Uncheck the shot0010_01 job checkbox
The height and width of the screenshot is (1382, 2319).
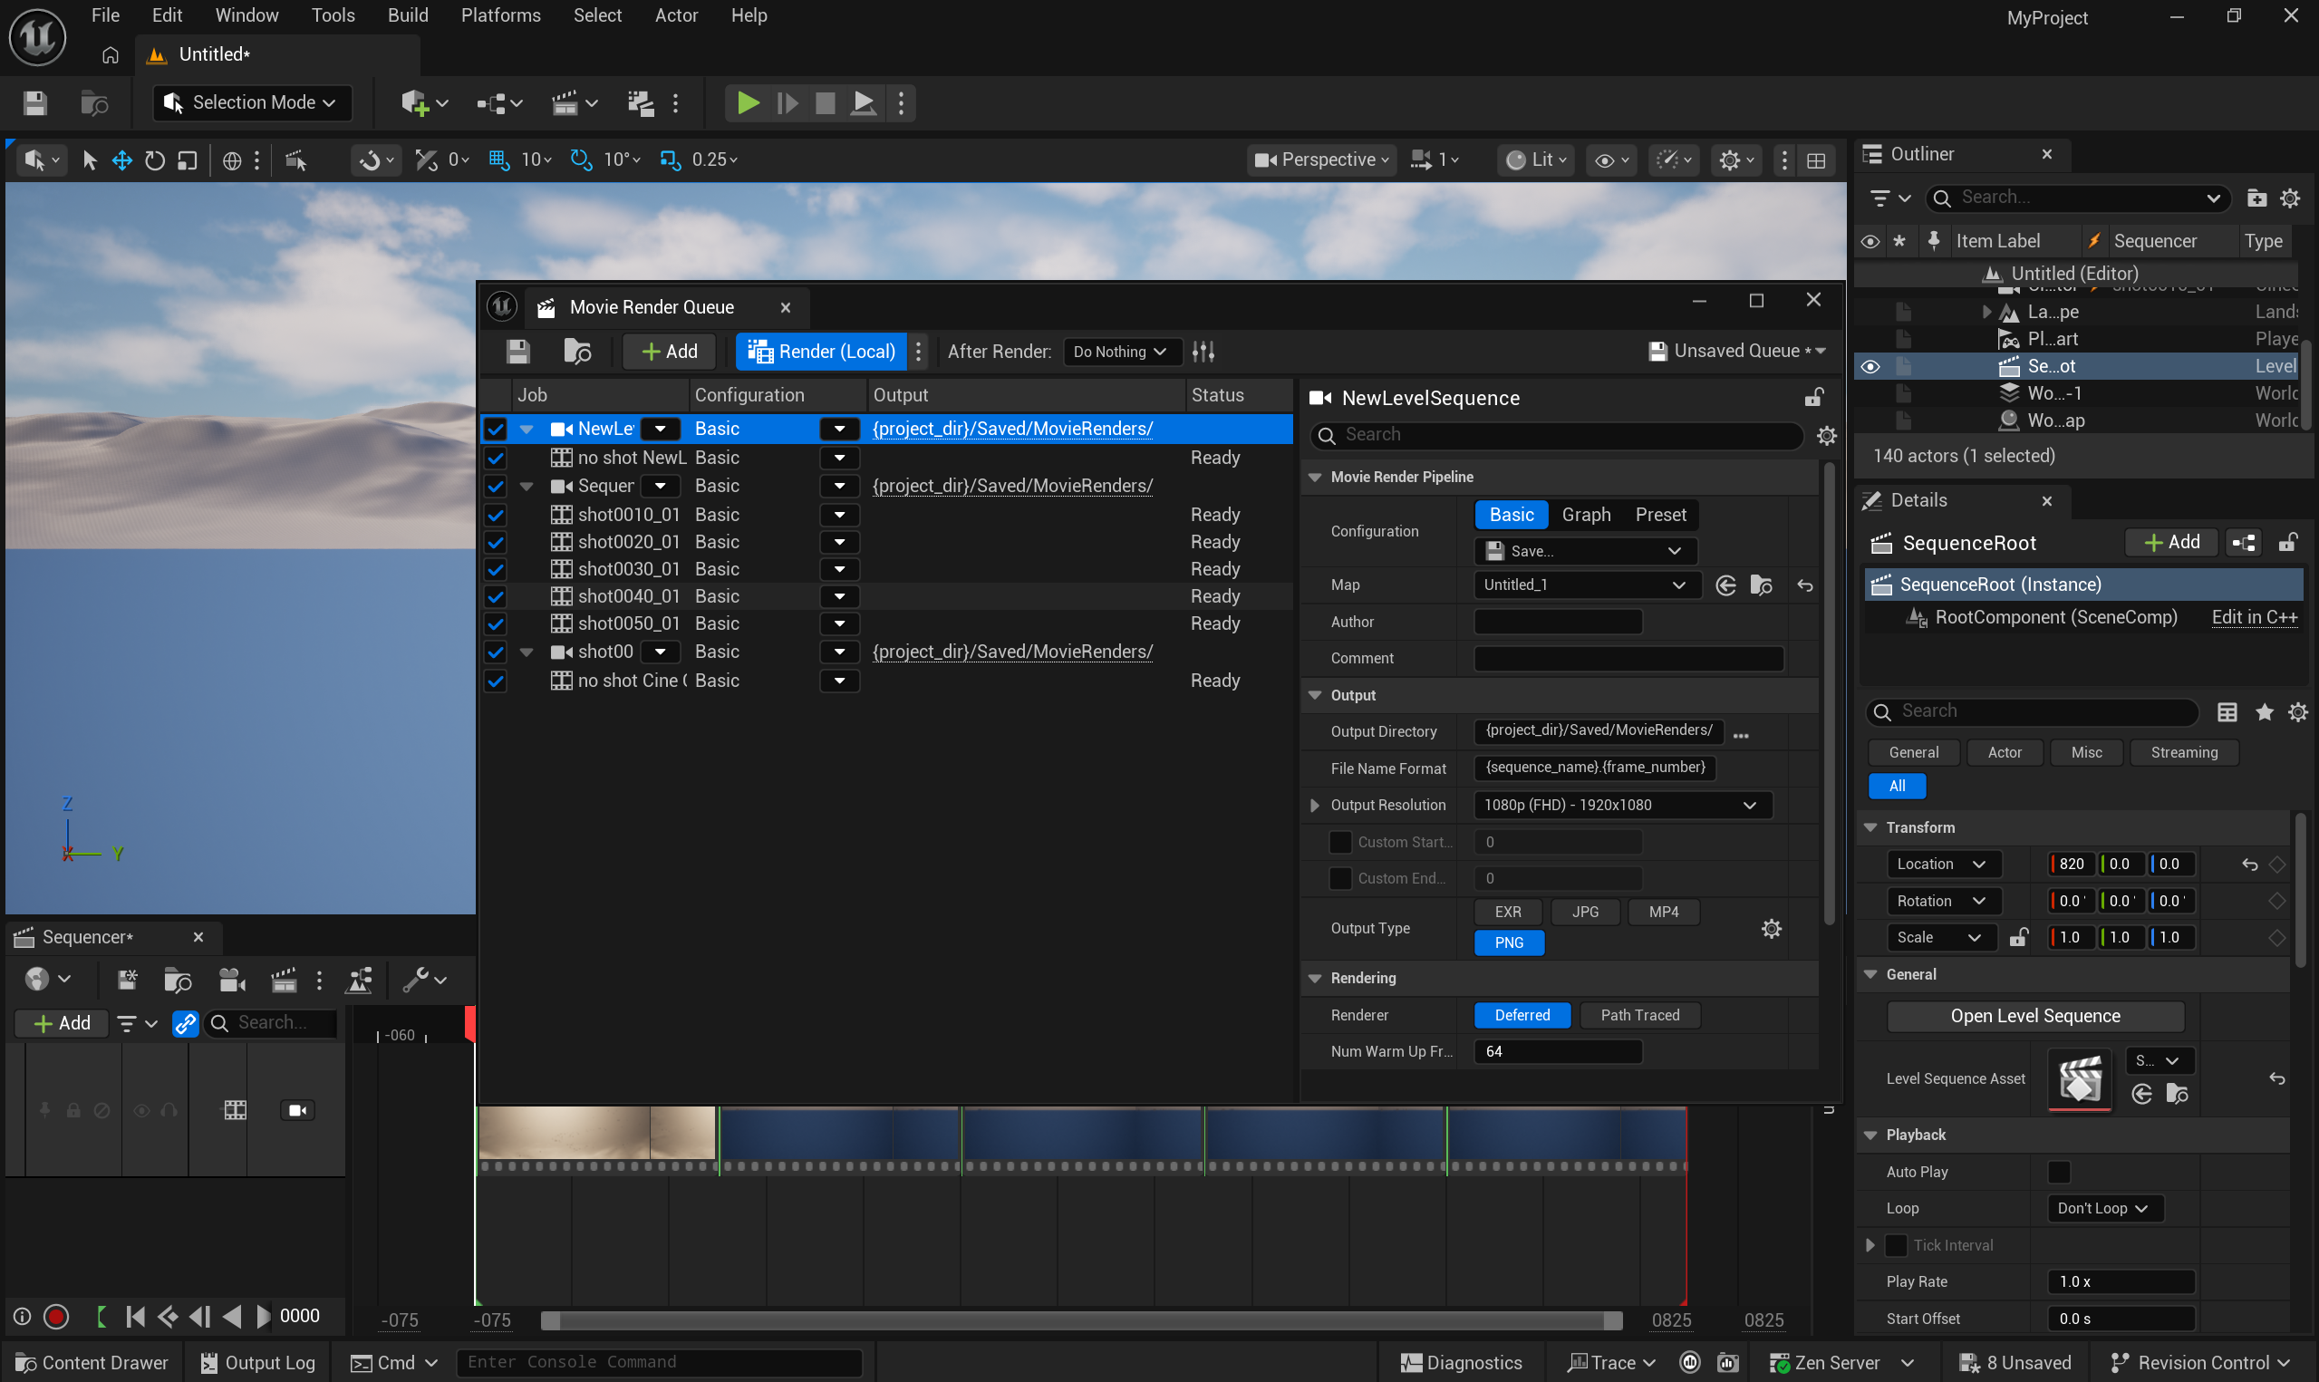(x=496, y=515)
